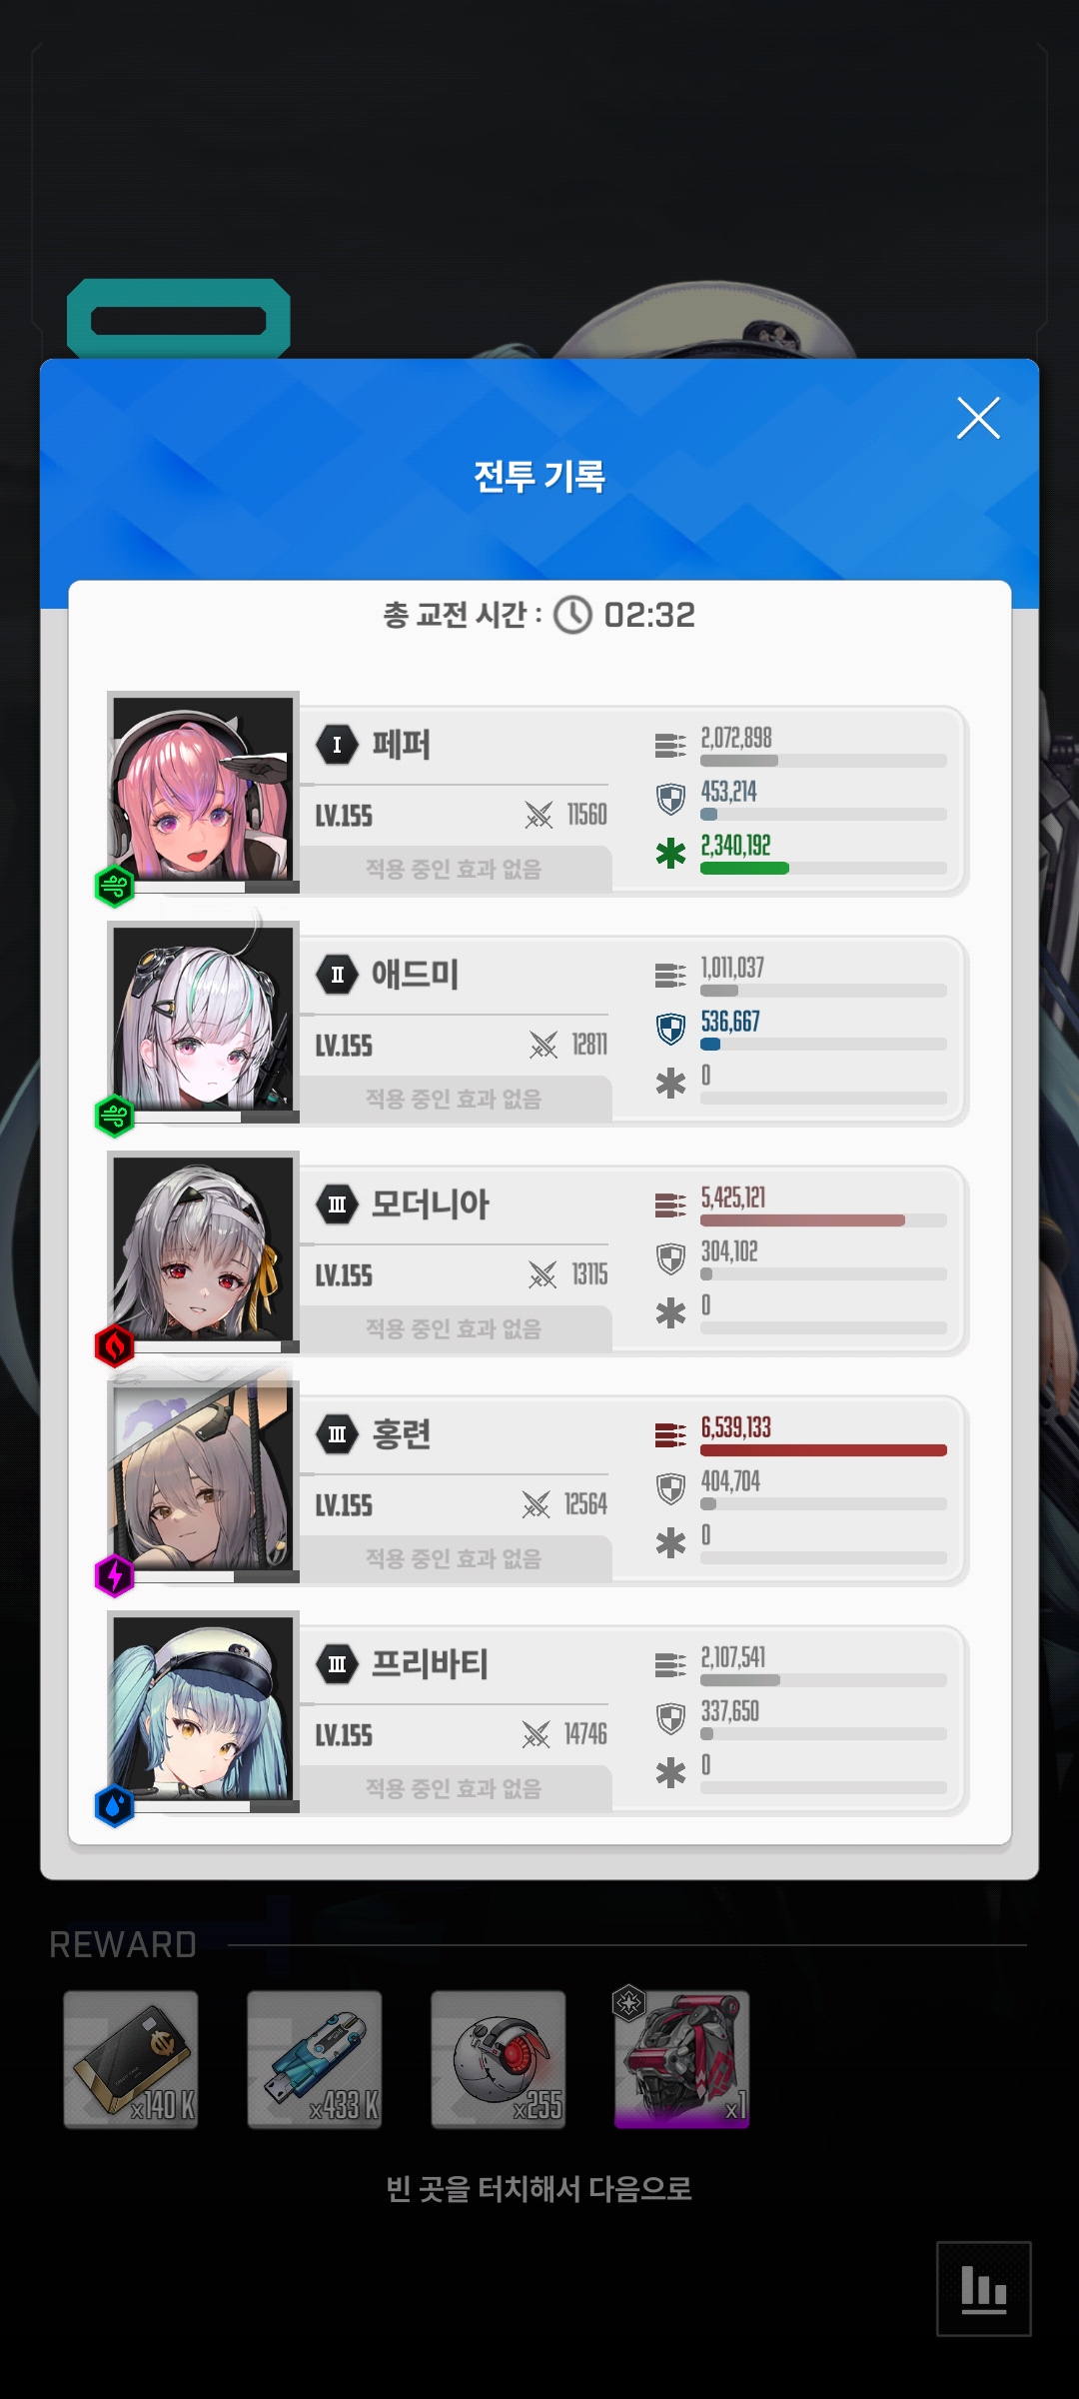Screen dimensions: 1079x2399
Task: Click the wind element badge on 페퍼
Action: pyautogui.click(x=115, y=886)
